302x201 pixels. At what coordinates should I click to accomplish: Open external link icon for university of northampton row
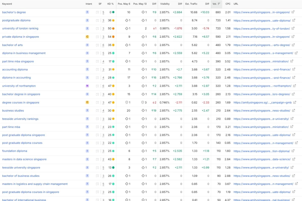(294, 86)
